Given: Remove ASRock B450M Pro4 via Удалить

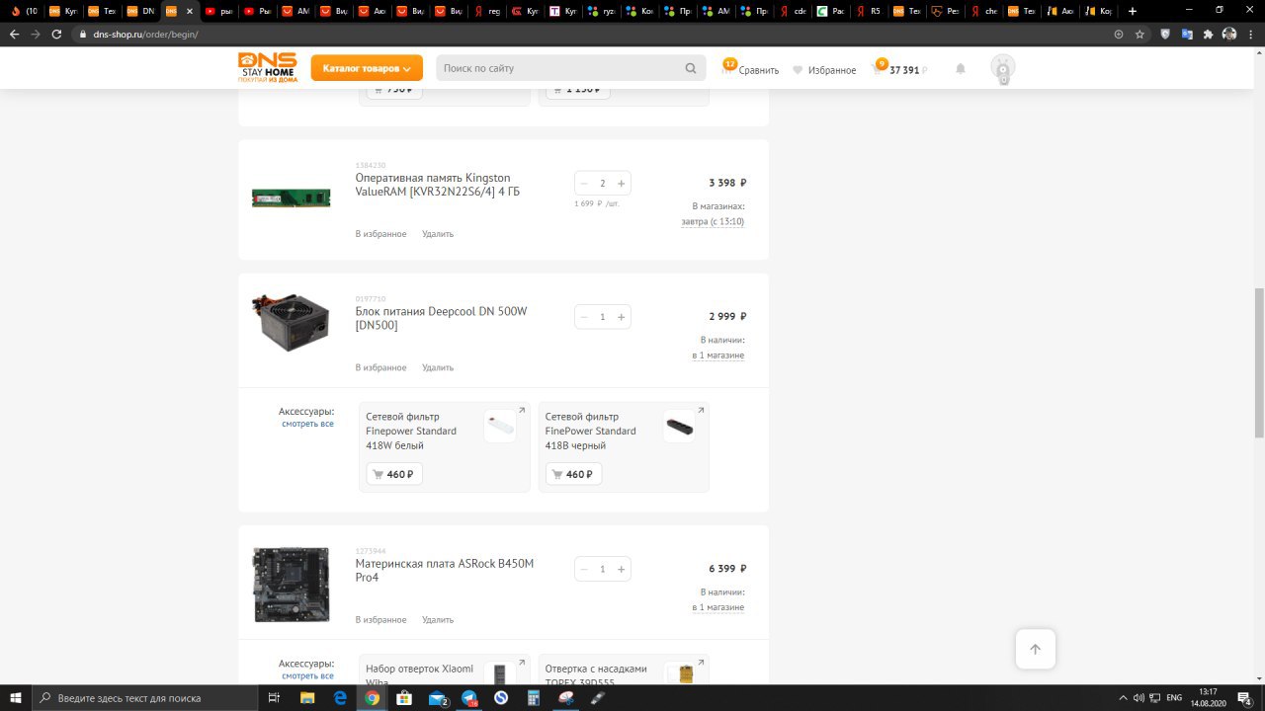Looking at the screenshot, I should 438,620.
